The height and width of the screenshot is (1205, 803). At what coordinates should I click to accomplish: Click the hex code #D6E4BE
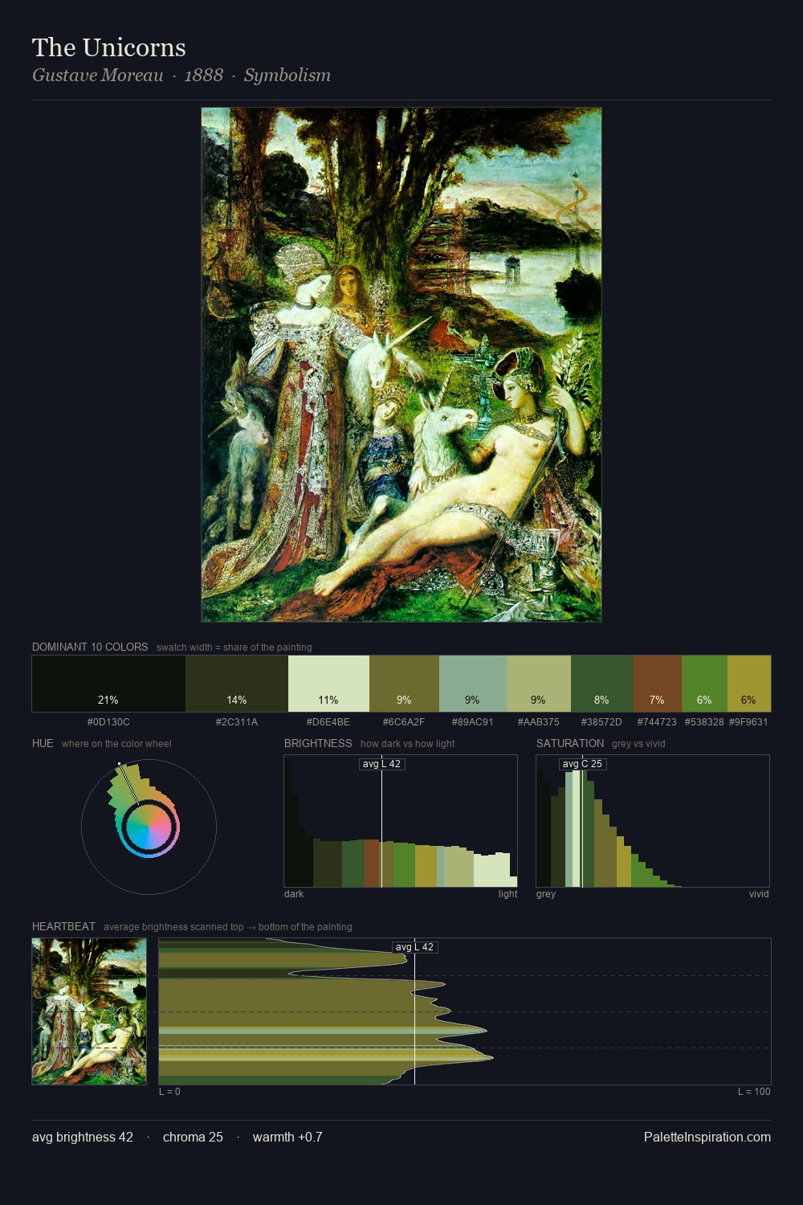(328, 722)
